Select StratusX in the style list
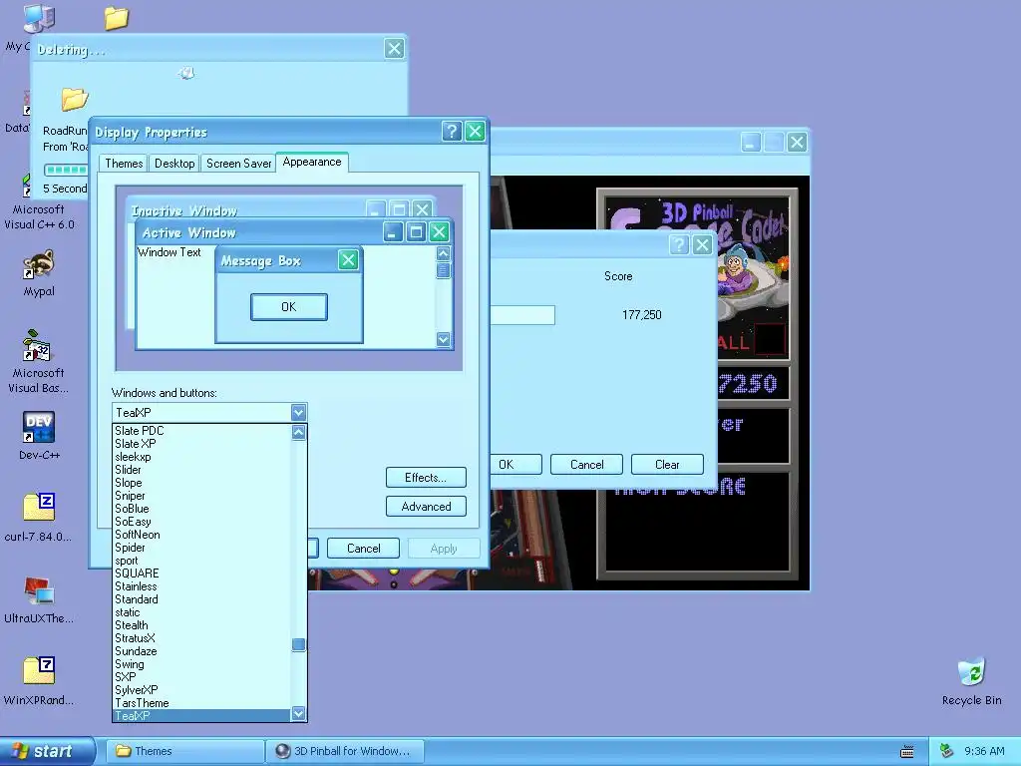 (201, 638)
